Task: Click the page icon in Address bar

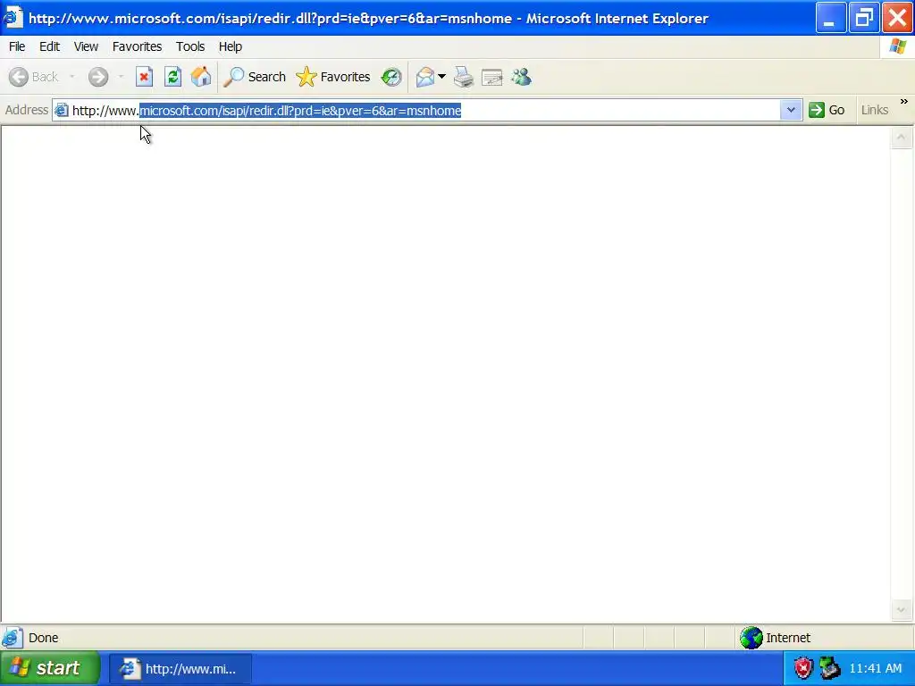Action: point(62,110)
